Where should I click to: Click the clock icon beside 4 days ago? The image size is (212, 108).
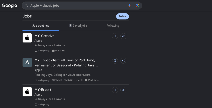click(x=36, y=80)
